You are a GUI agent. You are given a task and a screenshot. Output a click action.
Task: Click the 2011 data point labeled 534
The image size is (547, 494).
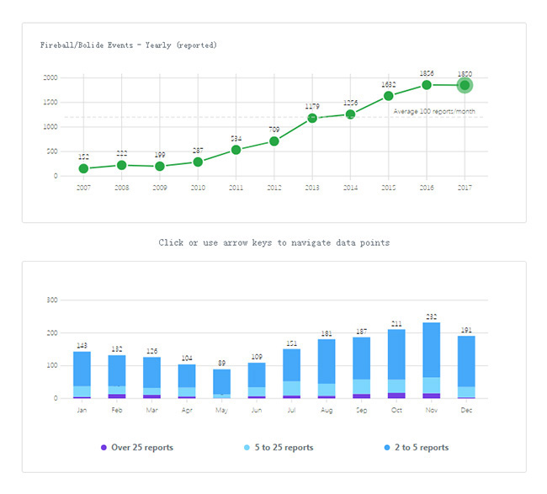tap(236, 150)
